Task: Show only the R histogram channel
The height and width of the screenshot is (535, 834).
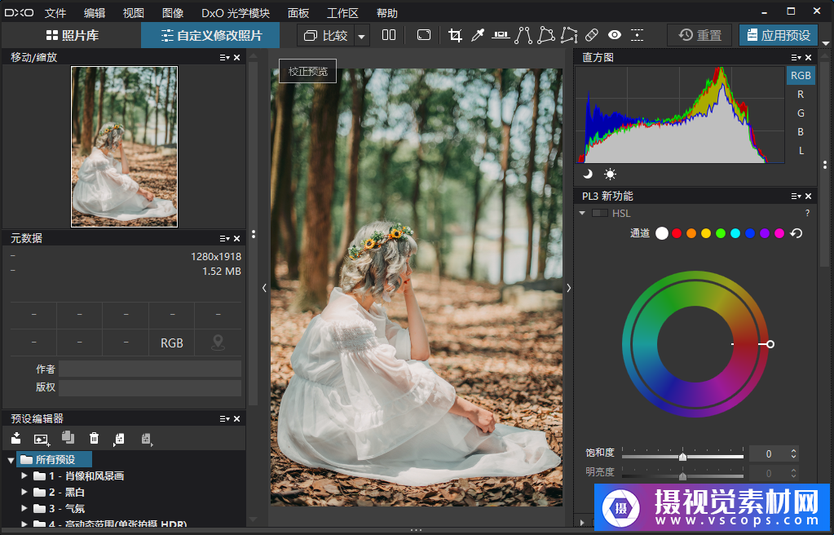Action: (801, 94)
